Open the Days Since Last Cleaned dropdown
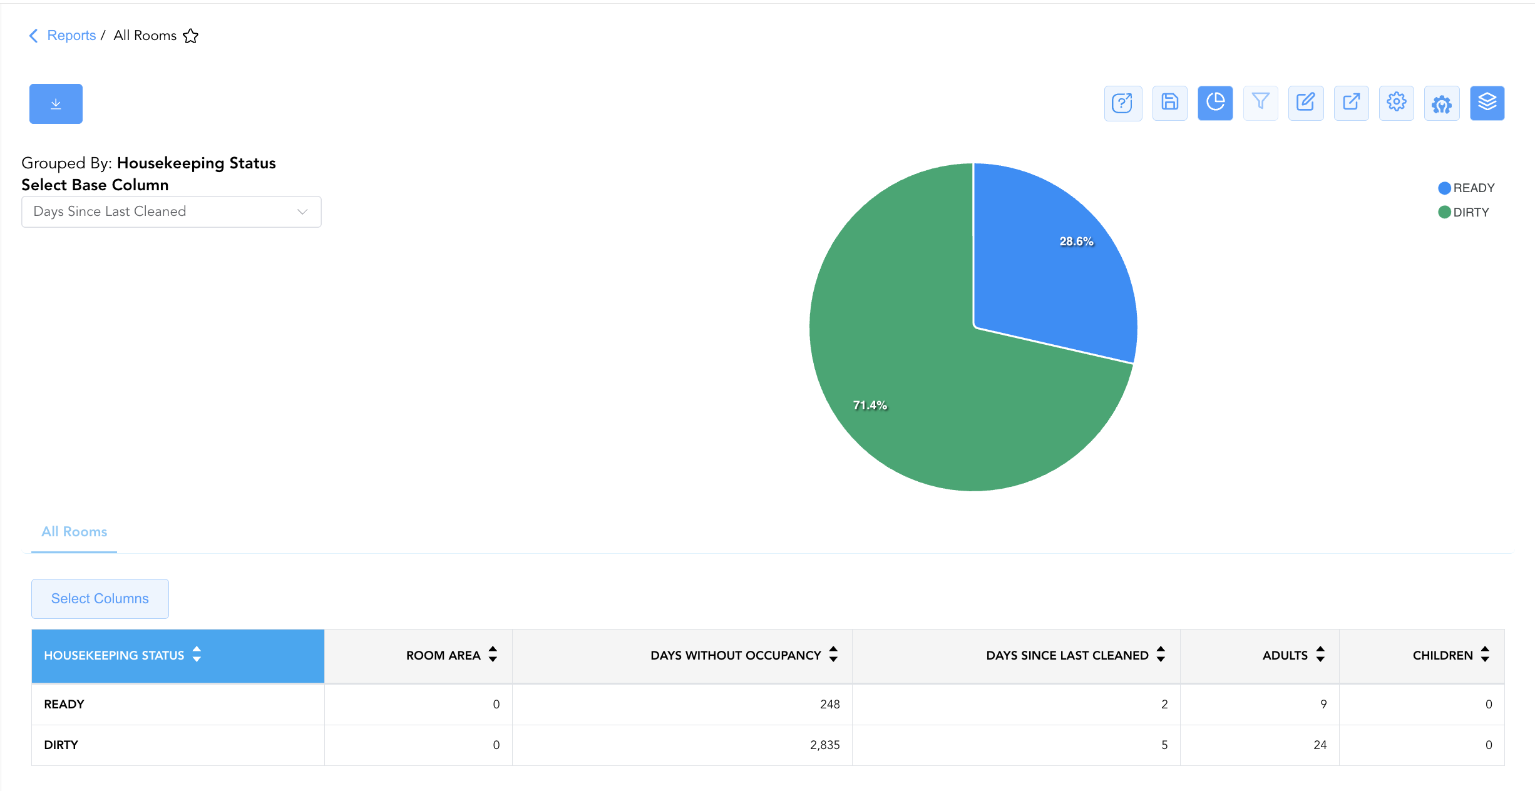This screenshot has height=791, width=1535. 172,212
